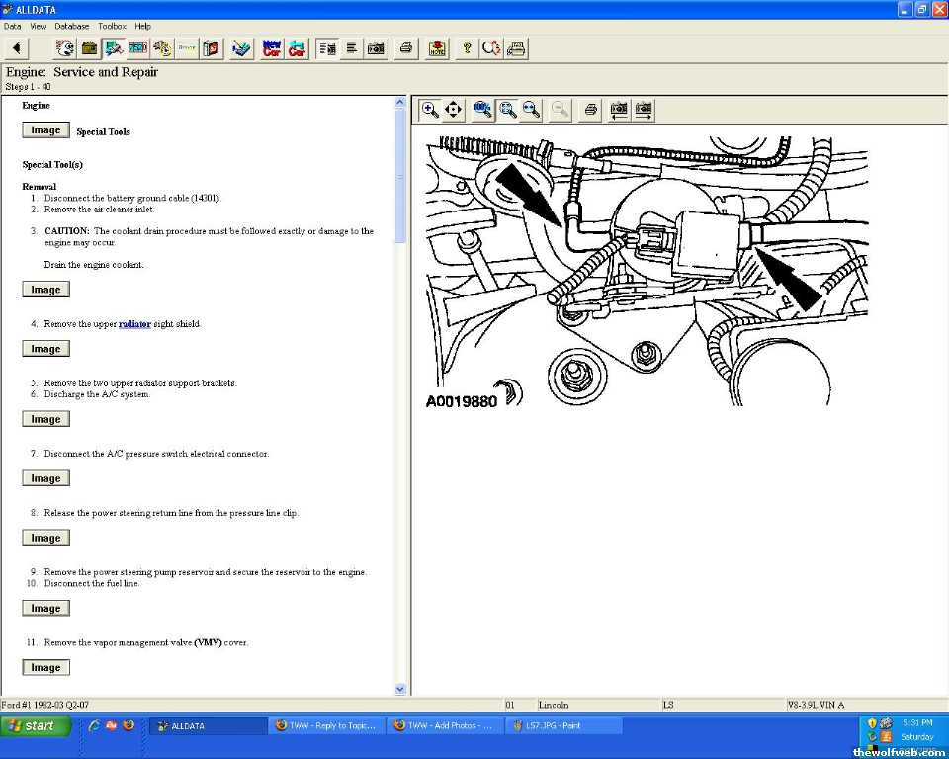Viewport: 949px width, 759px height.
Task: Click the Image button below step 11
Action: click(x=45, y=668)
